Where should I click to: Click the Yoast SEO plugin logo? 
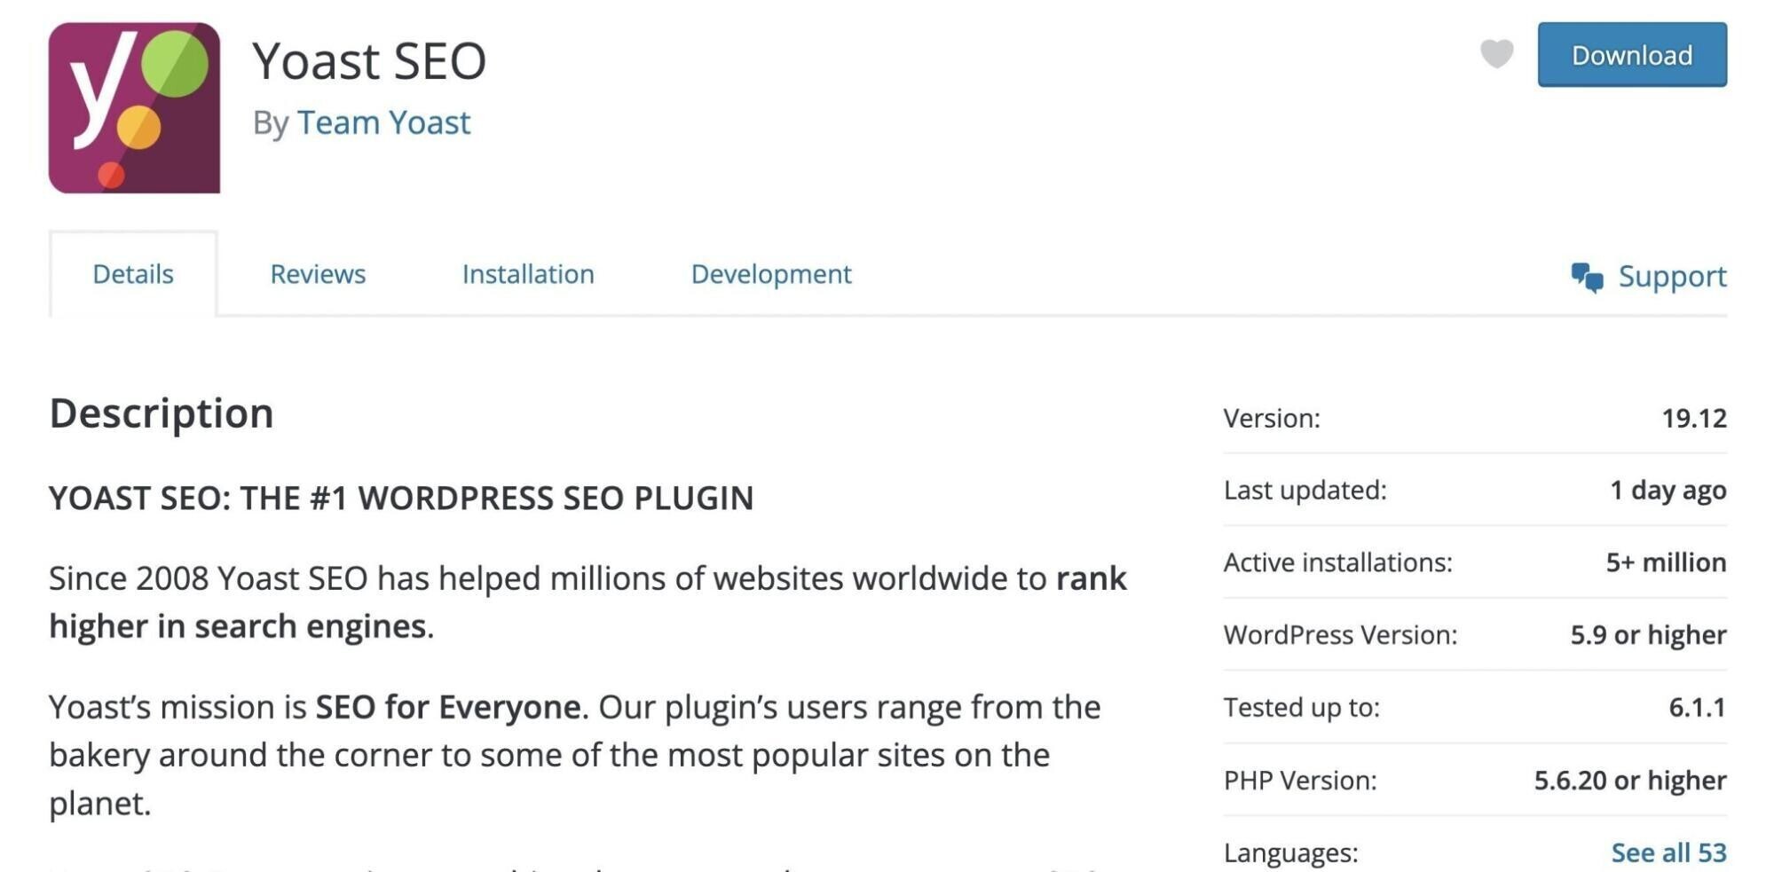[134, 107]
